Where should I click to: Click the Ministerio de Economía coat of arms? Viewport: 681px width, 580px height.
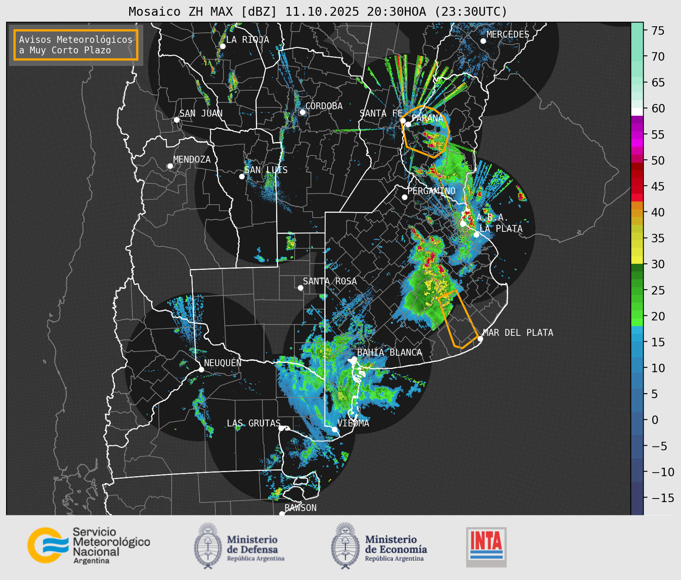pos(345,546)
